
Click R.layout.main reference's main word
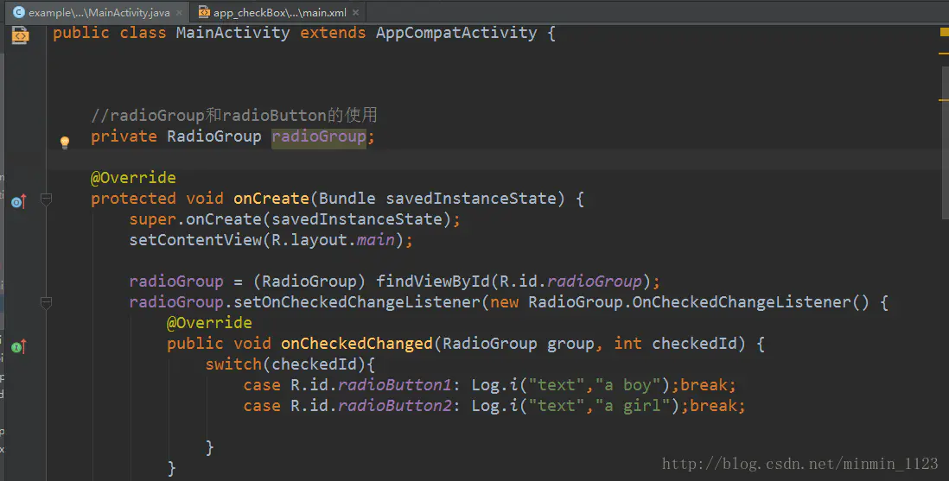[376, 239]
